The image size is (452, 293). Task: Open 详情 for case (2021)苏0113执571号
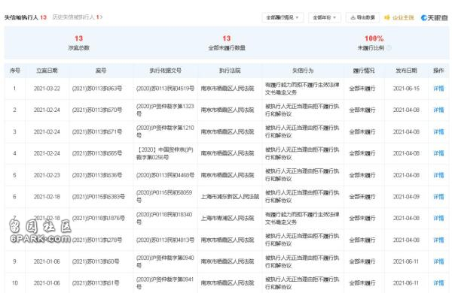point(438,131)
